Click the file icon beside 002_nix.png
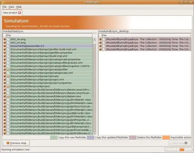Image resolution: width=194 pixels, height=153 pixels. click(x=8, y=39)
